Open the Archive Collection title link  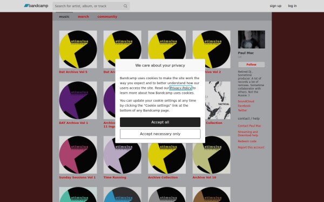(163, 177)
